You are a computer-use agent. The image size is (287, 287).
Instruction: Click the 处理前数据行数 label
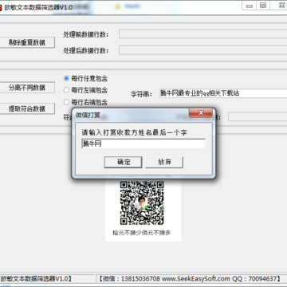pyautogui.click(x=86, y=34)
